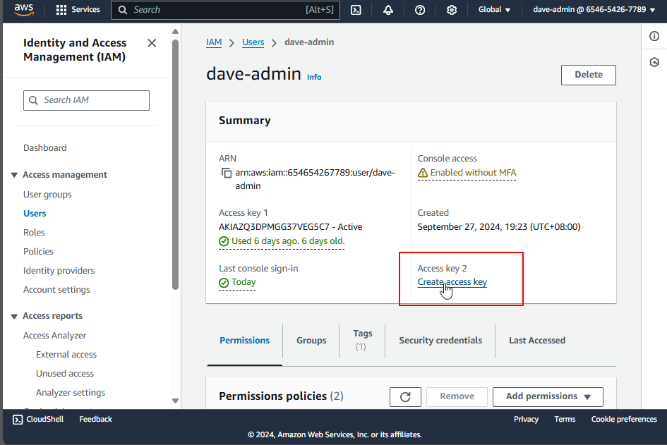Close the IAM navigation sidebar
The width and height of the screenshot is (667, 445).
click(x=152, y=43)
